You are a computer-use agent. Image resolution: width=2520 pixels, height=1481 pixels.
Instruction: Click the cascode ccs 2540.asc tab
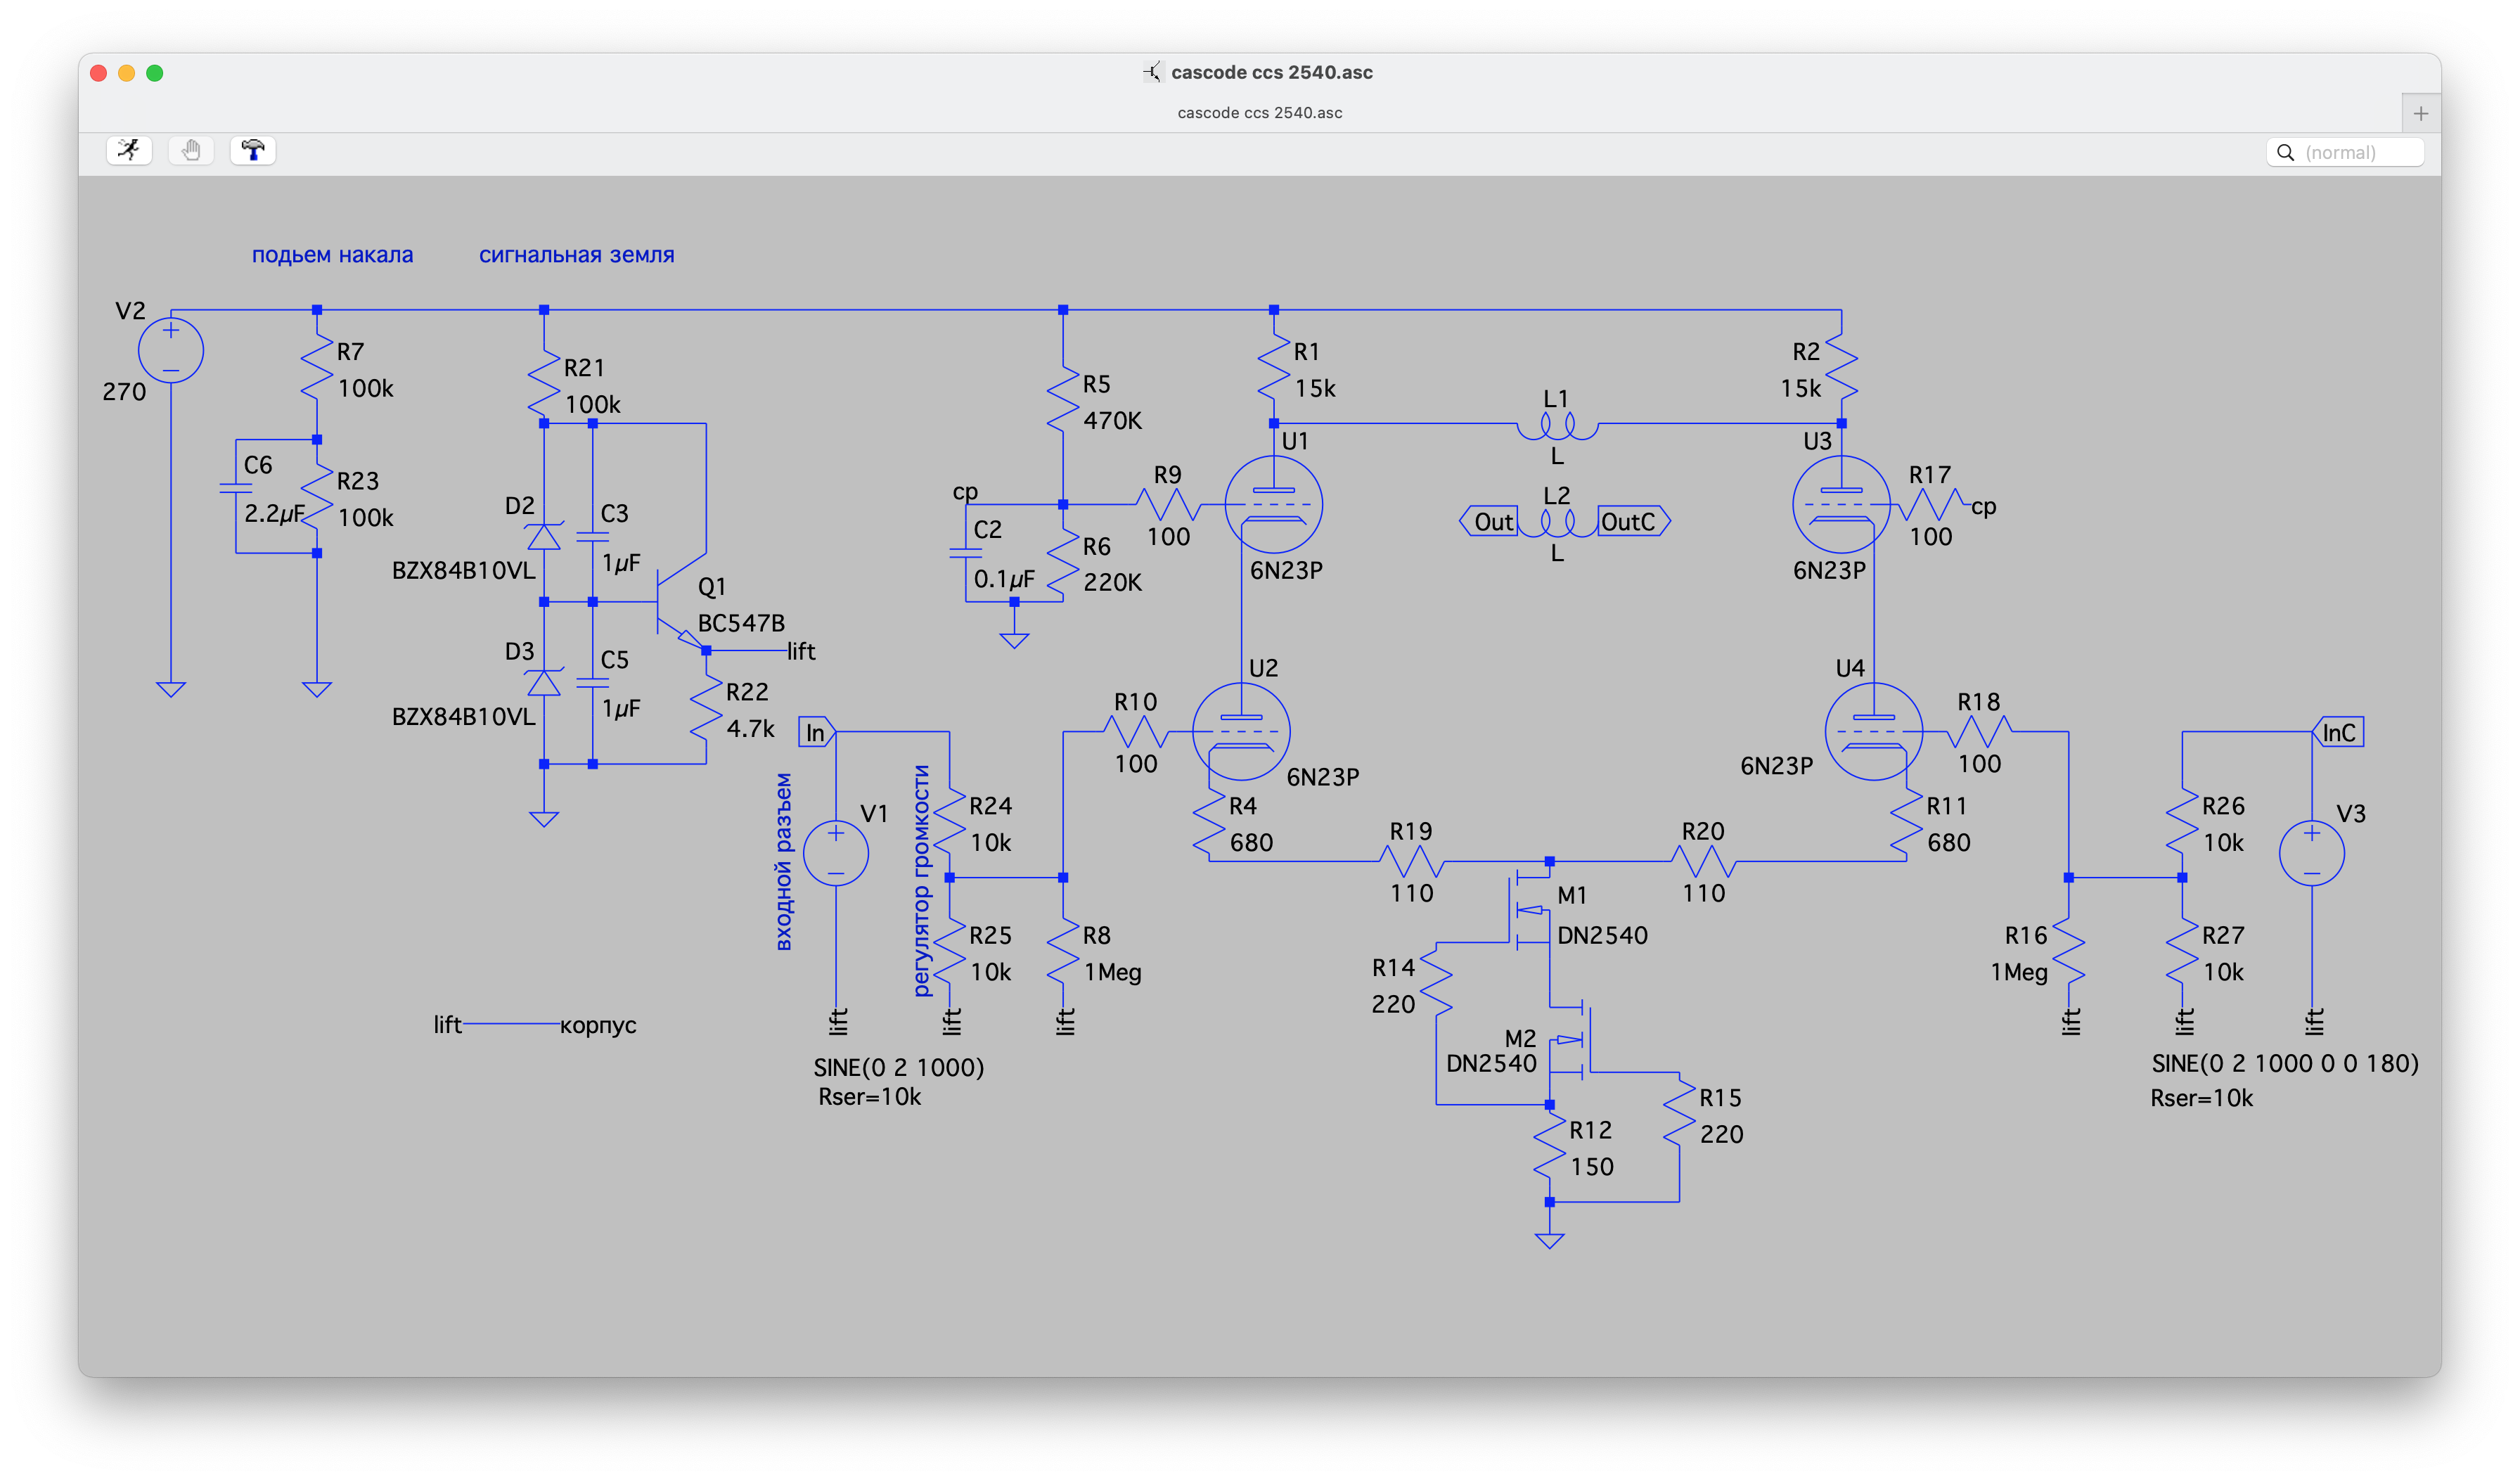click(x=1259, y=113)
